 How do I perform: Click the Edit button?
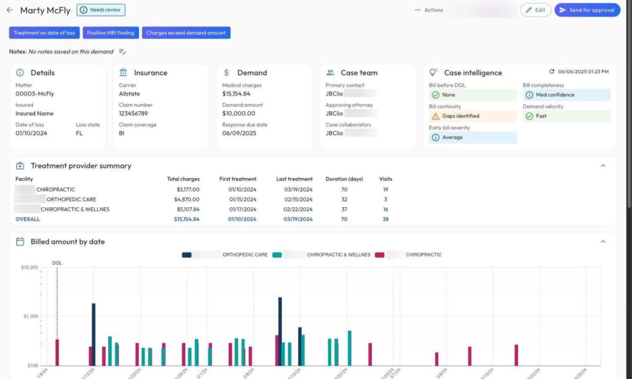tap(535, 10)
